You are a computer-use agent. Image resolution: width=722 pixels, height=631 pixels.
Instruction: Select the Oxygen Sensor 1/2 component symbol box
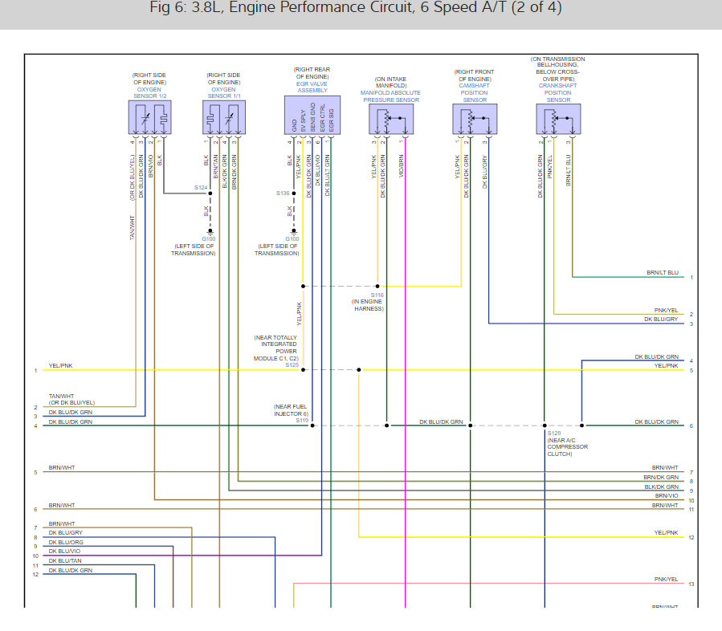click(x=149, y=117)
